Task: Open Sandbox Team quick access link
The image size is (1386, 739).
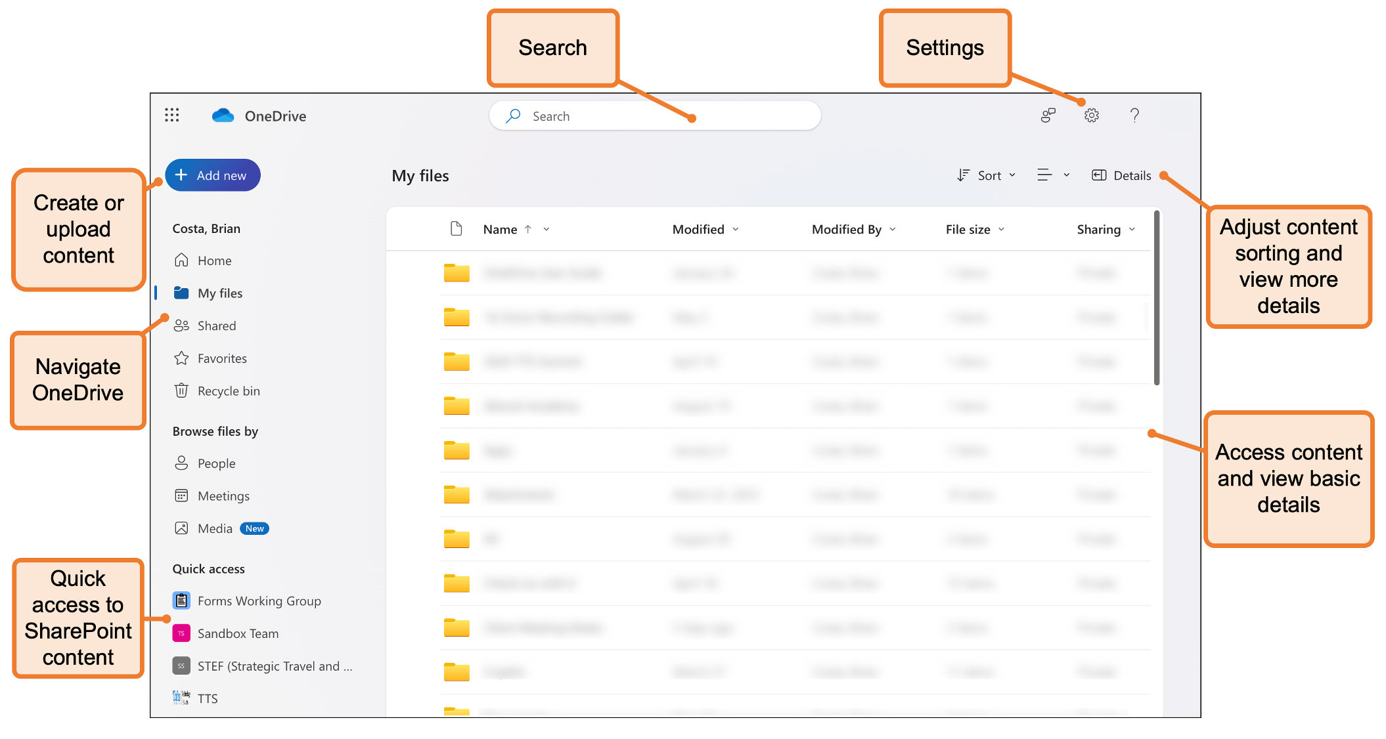Action: coord(226,633)
